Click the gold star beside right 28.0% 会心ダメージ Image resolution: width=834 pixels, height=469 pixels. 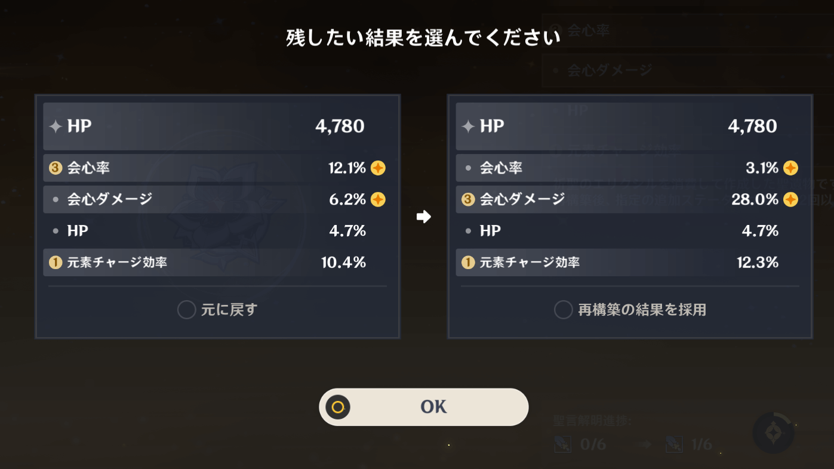pos(790,199)
